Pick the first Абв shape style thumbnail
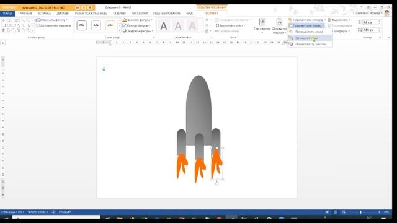Image resolution: width=397 pixels, height=223 pixels. tap(81, 25)
